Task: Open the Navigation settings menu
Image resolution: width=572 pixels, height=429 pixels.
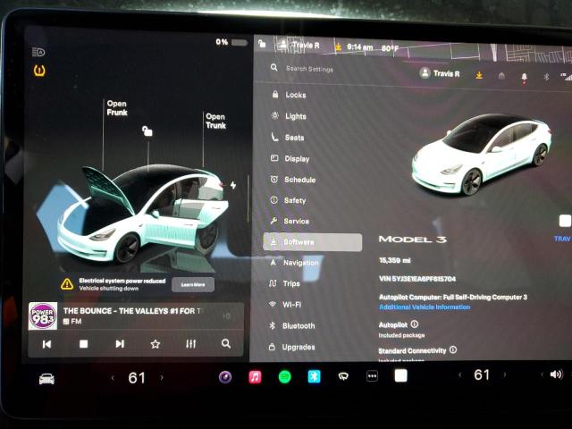Action: 294,263
